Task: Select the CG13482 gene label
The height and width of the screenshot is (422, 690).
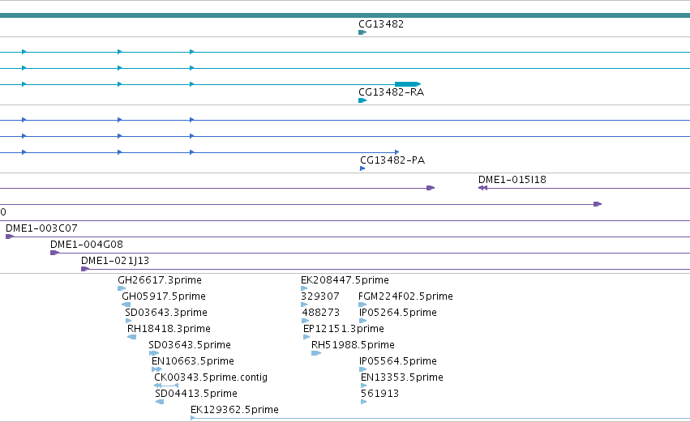Action: 381,24
